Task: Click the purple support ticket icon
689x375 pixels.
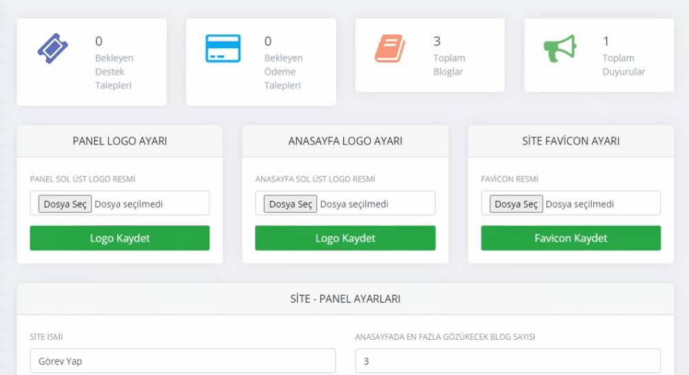Action: coord(53,48)
